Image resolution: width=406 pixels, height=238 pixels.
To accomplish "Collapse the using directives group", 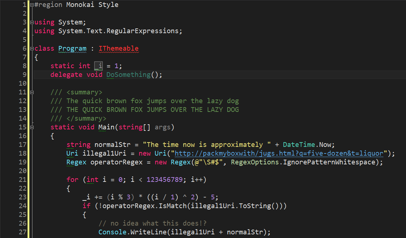I will 31,22.
